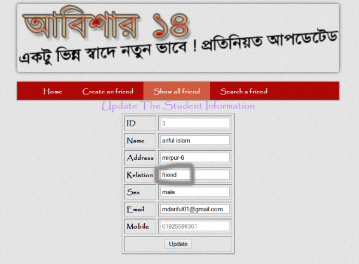This screenshot has width=359, height=264.
Task: Click the Relation label cell
Action: 140,175
